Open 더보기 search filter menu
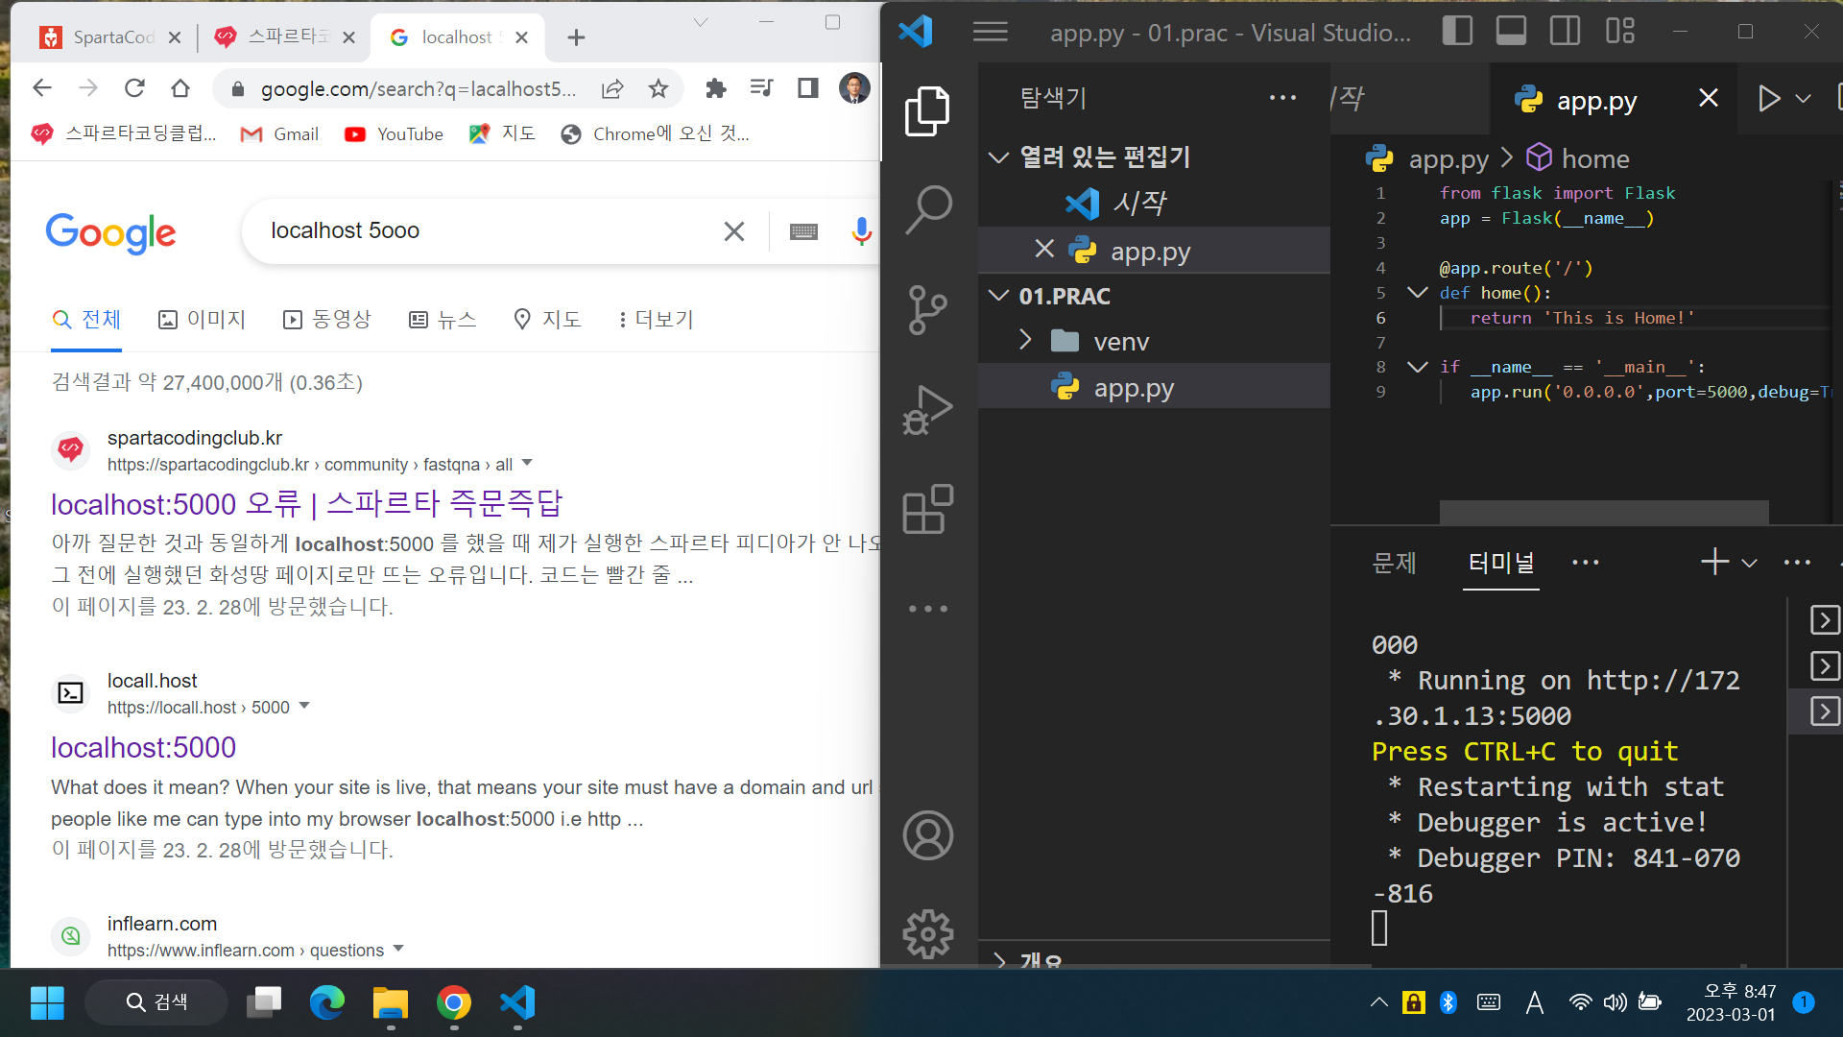 (x=658, y=319)
